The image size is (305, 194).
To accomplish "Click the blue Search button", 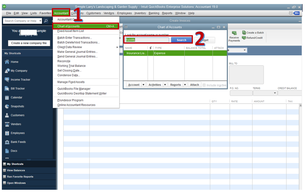I will tap(181, 40).
